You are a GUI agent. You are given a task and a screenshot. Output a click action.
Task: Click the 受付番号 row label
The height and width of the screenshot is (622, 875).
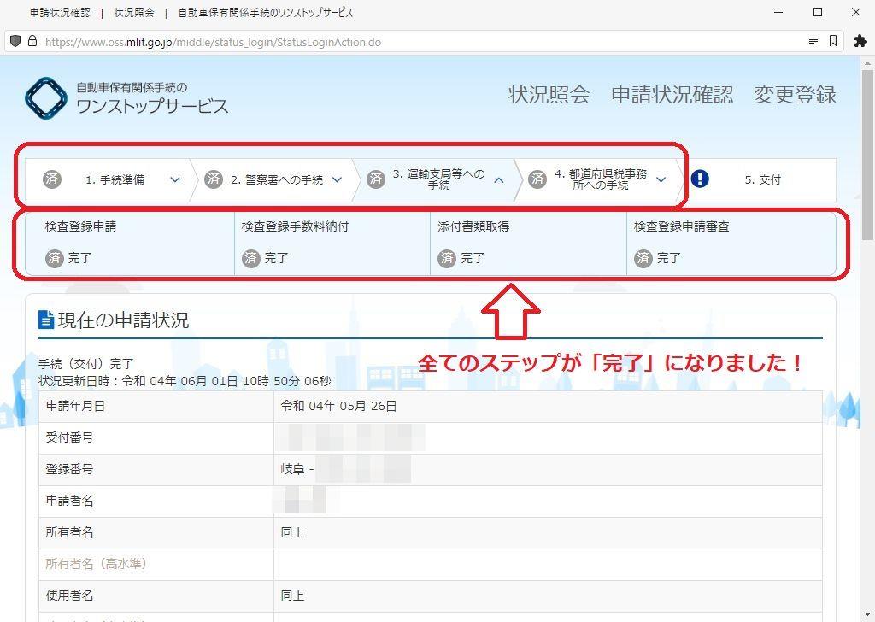[69, 438]
